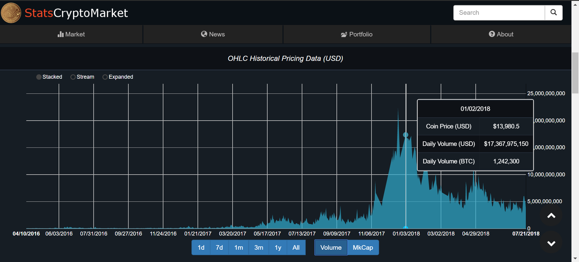The width and height of the screenshot is (579, 262).
Task: Click the scroll-up chevron circle button
Action: pos(551,216)
